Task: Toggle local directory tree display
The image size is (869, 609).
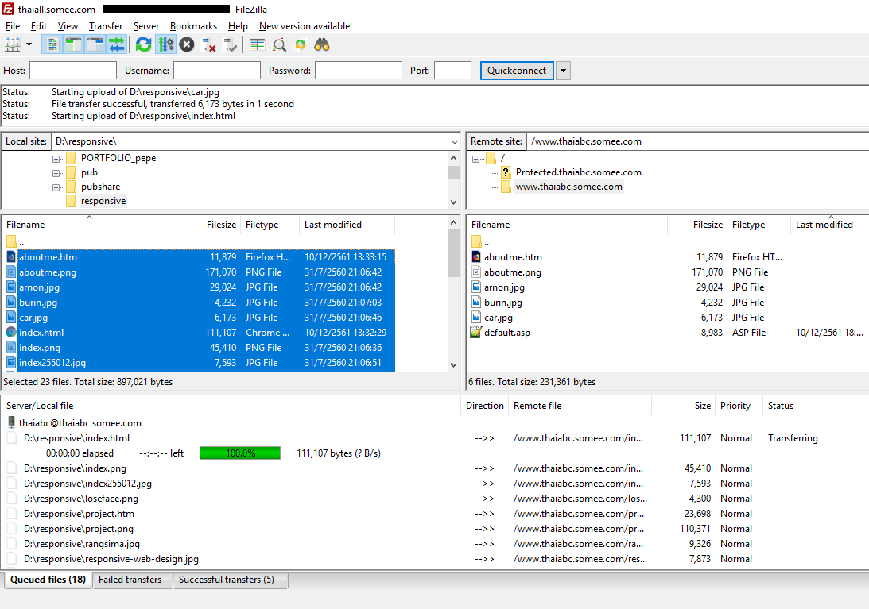Action: coord(73,44)
